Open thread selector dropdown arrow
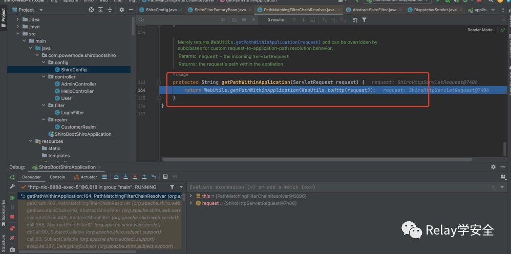This screenshot has width=511, height=254. click(181, 187)
